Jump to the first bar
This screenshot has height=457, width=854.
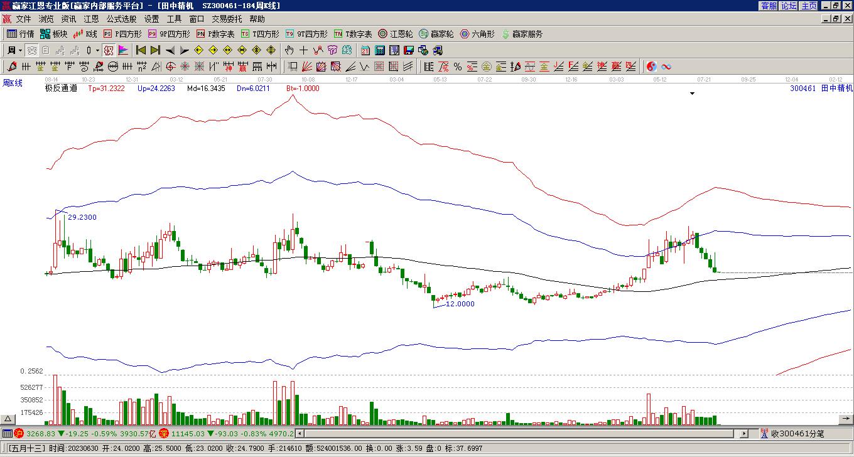141,50
